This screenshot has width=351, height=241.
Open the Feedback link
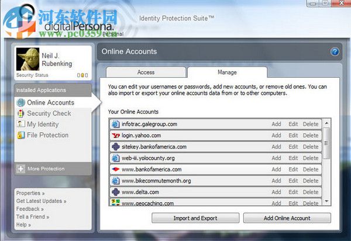point(30,209)
